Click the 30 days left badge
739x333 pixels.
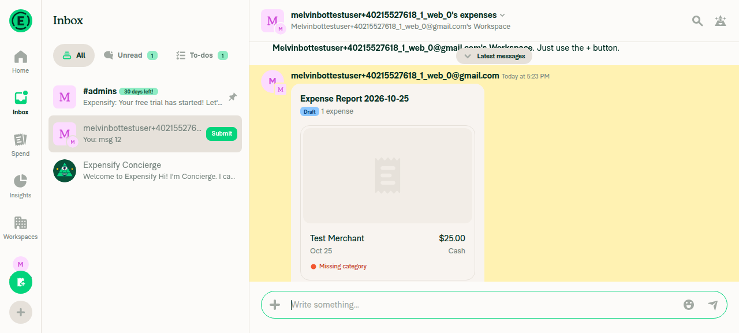pyautogui.click(x=139, y=91)
